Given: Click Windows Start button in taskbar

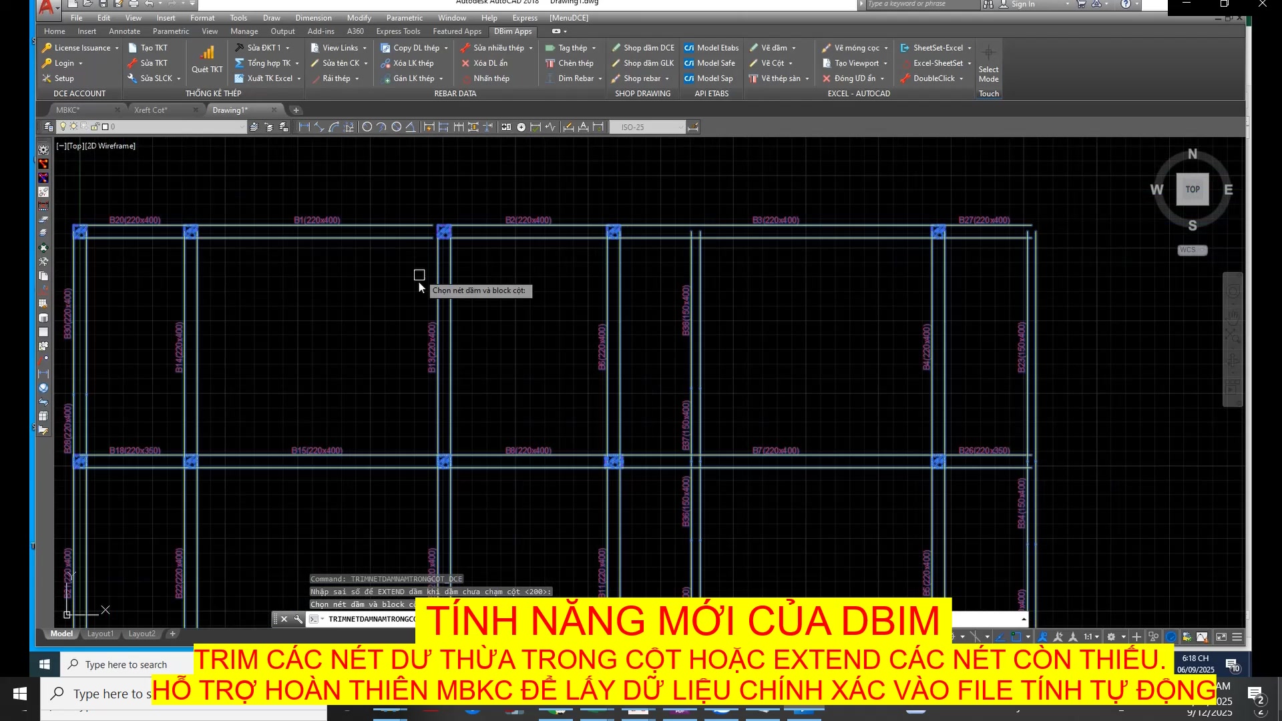Looking at the screenshot, I should click(x=20, y=694).
